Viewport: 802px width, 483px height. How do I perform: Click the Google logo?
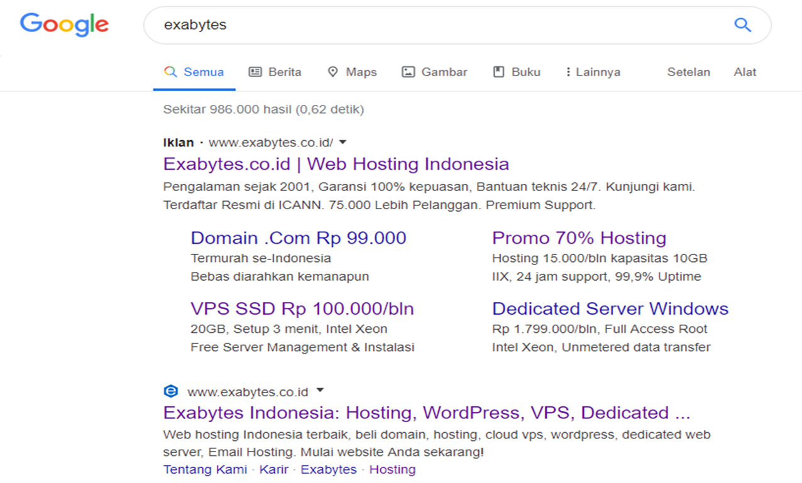64,24
